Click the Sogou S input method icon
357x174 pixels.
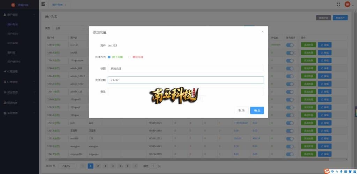coord(327,171)
